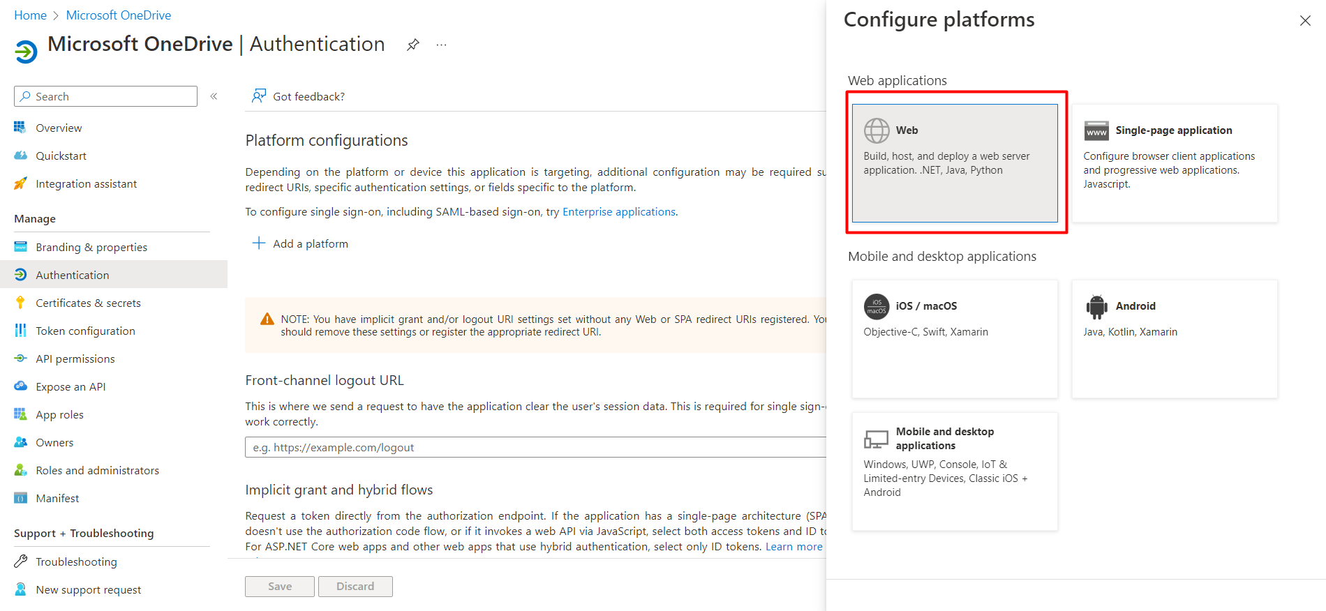
Task: Select the plus icon beside Add a platform
Action: click(259, 243)
